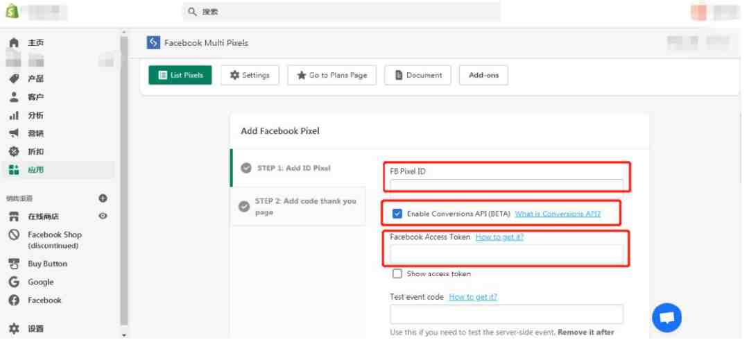This screenshot has width=749, height=340.
Task: Click the search magnifier icon
Action: [192, 12]
